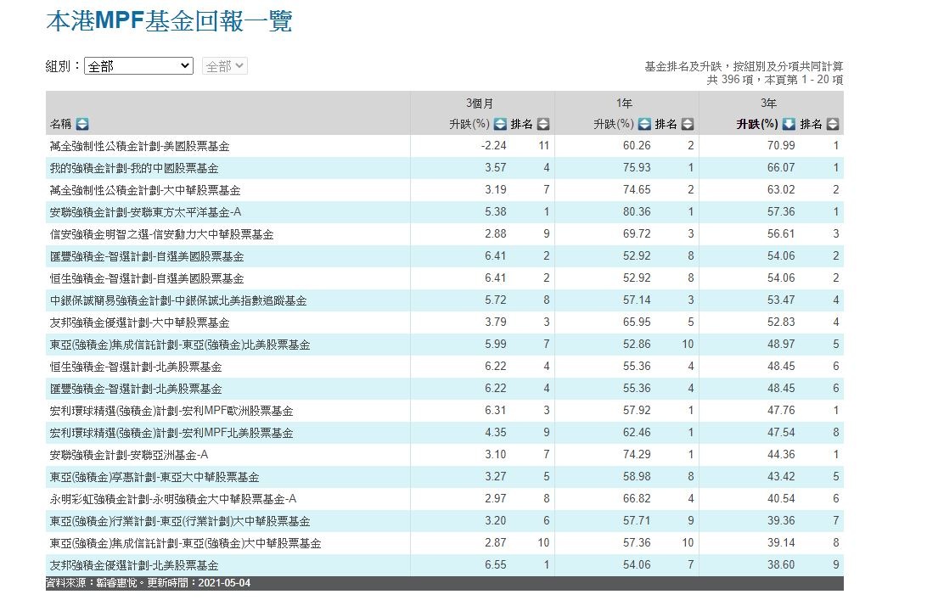Image resolution: width=927 pixels, height=600 pixels.
Task: Click the 3個月 column group header
Action: 480,104
